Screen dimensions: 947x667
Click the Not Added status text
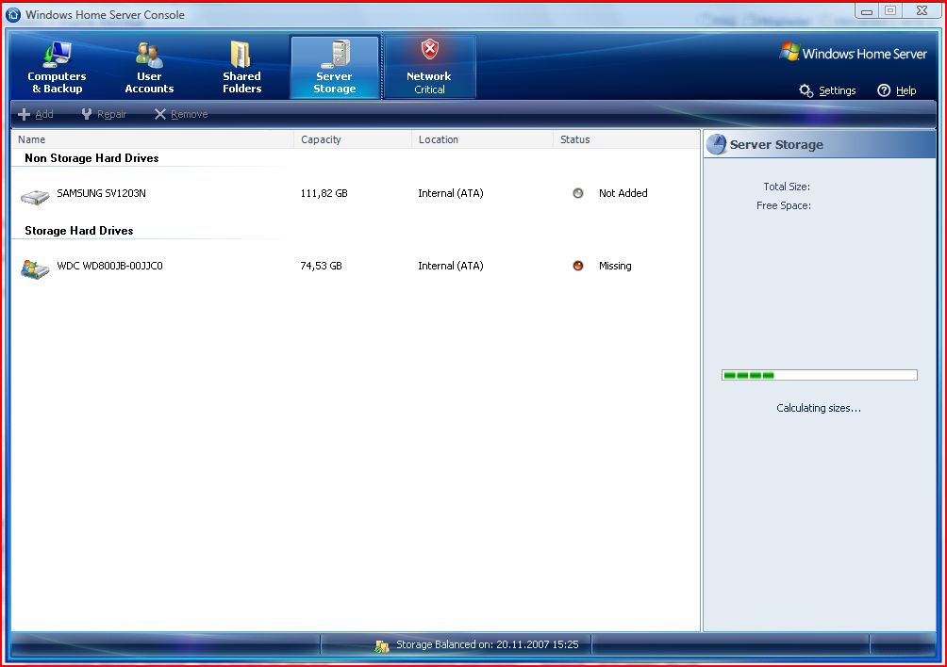(623, 193)
